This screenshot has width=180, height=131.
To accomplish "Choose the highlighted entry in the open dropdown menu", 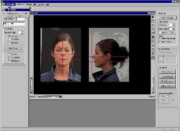I will (17, 10).
